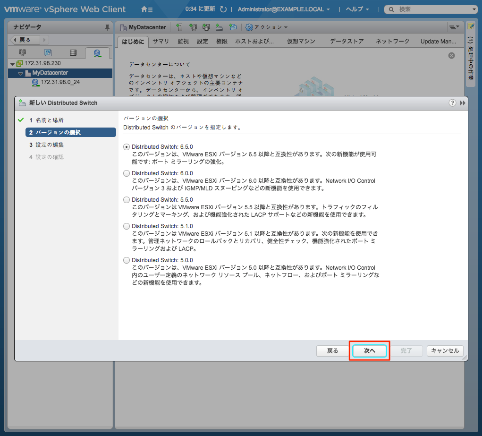Select Distributed Switch 6.0.0 radio button
This screenshot has height=436, width=482.
[127, 173]
